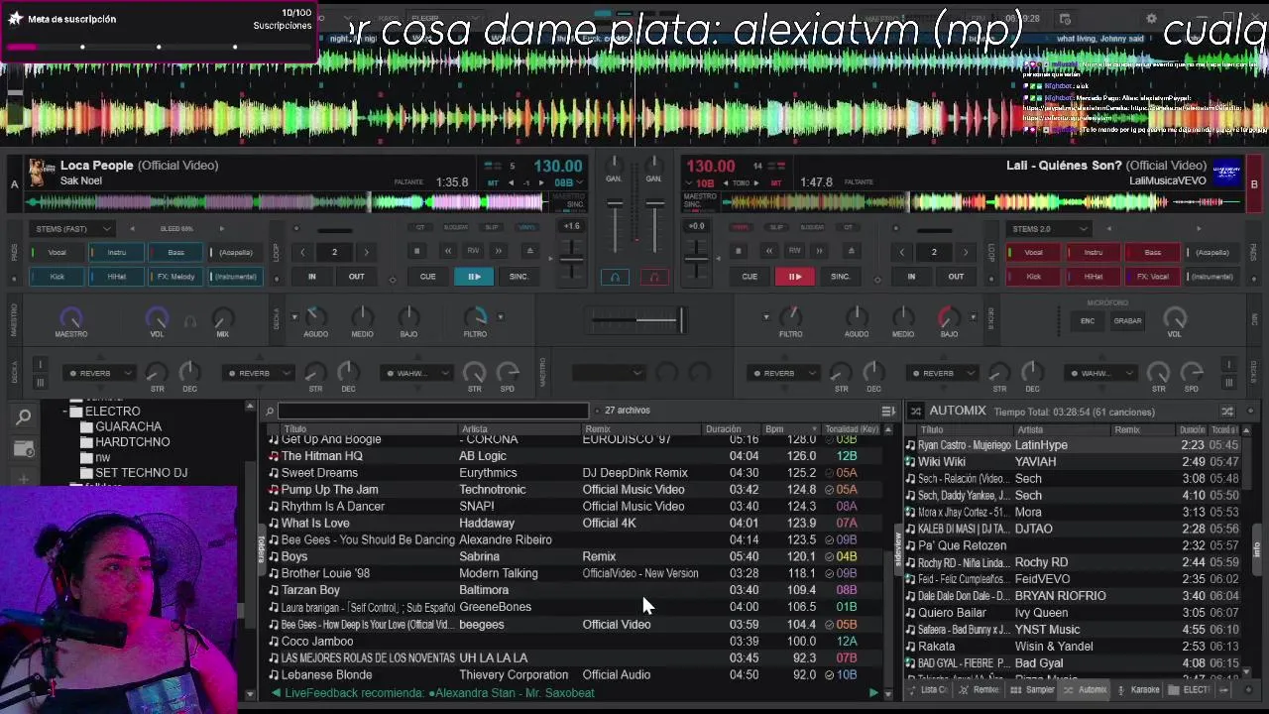Screen dimensions: 1269x714
Task: Click deck B fast-forward seek icon
Action: (819, 251)
